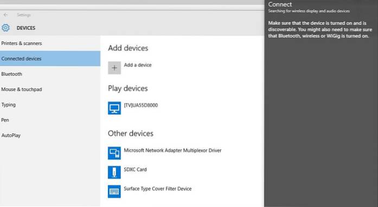Select the [TV]UA55D8000 play device
This screenshot has height=207, width=378.
point(141,105)
